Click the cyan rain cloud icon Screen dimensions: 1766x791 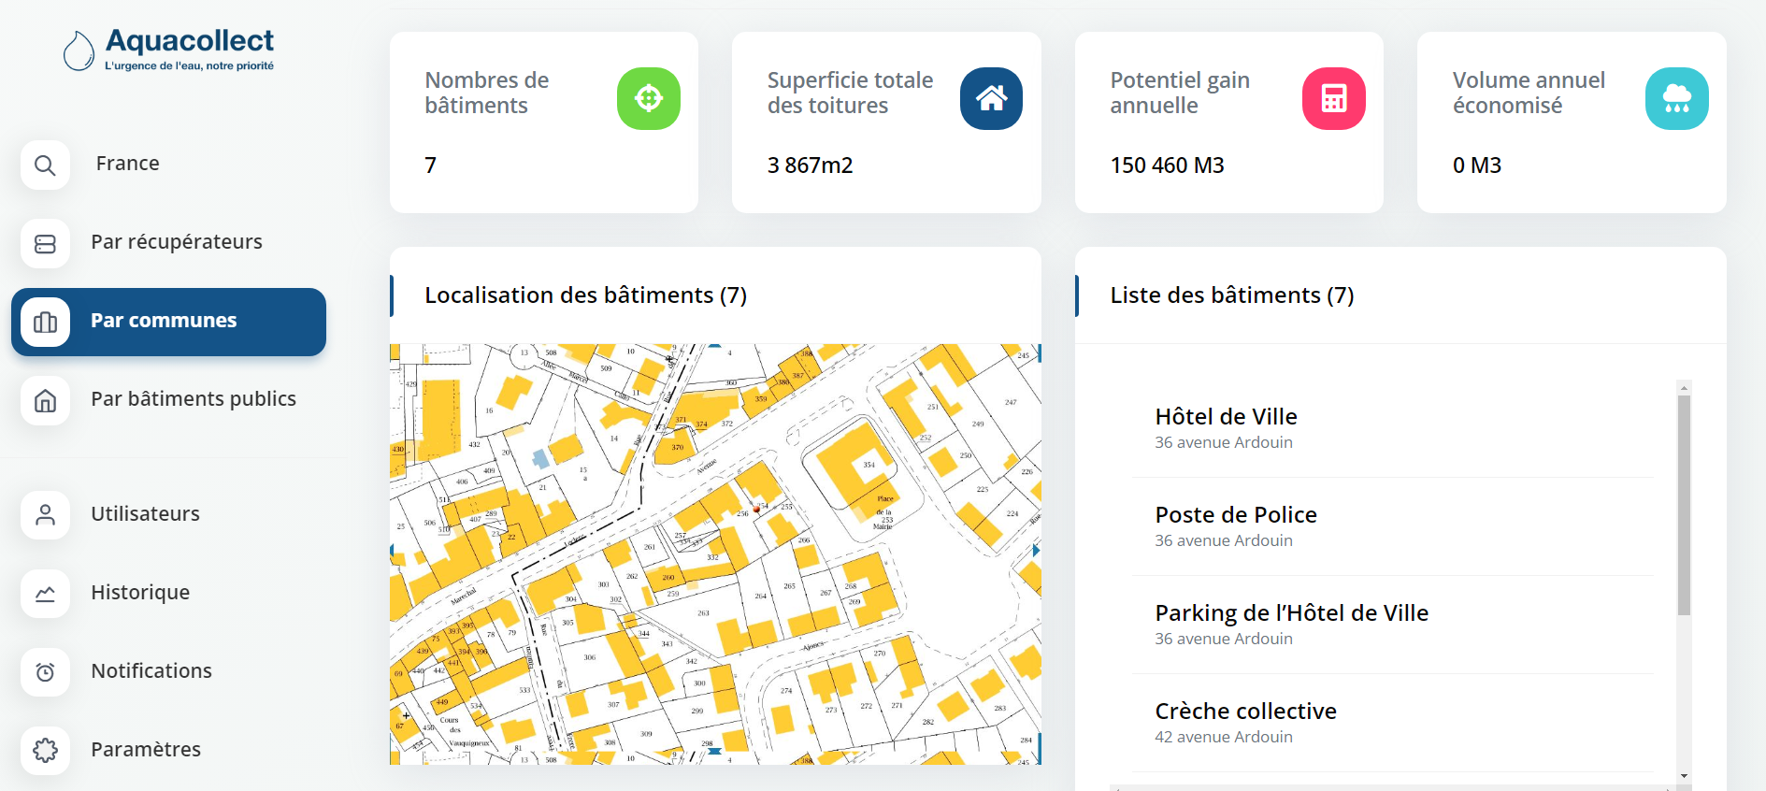(x=1676, y=98)
